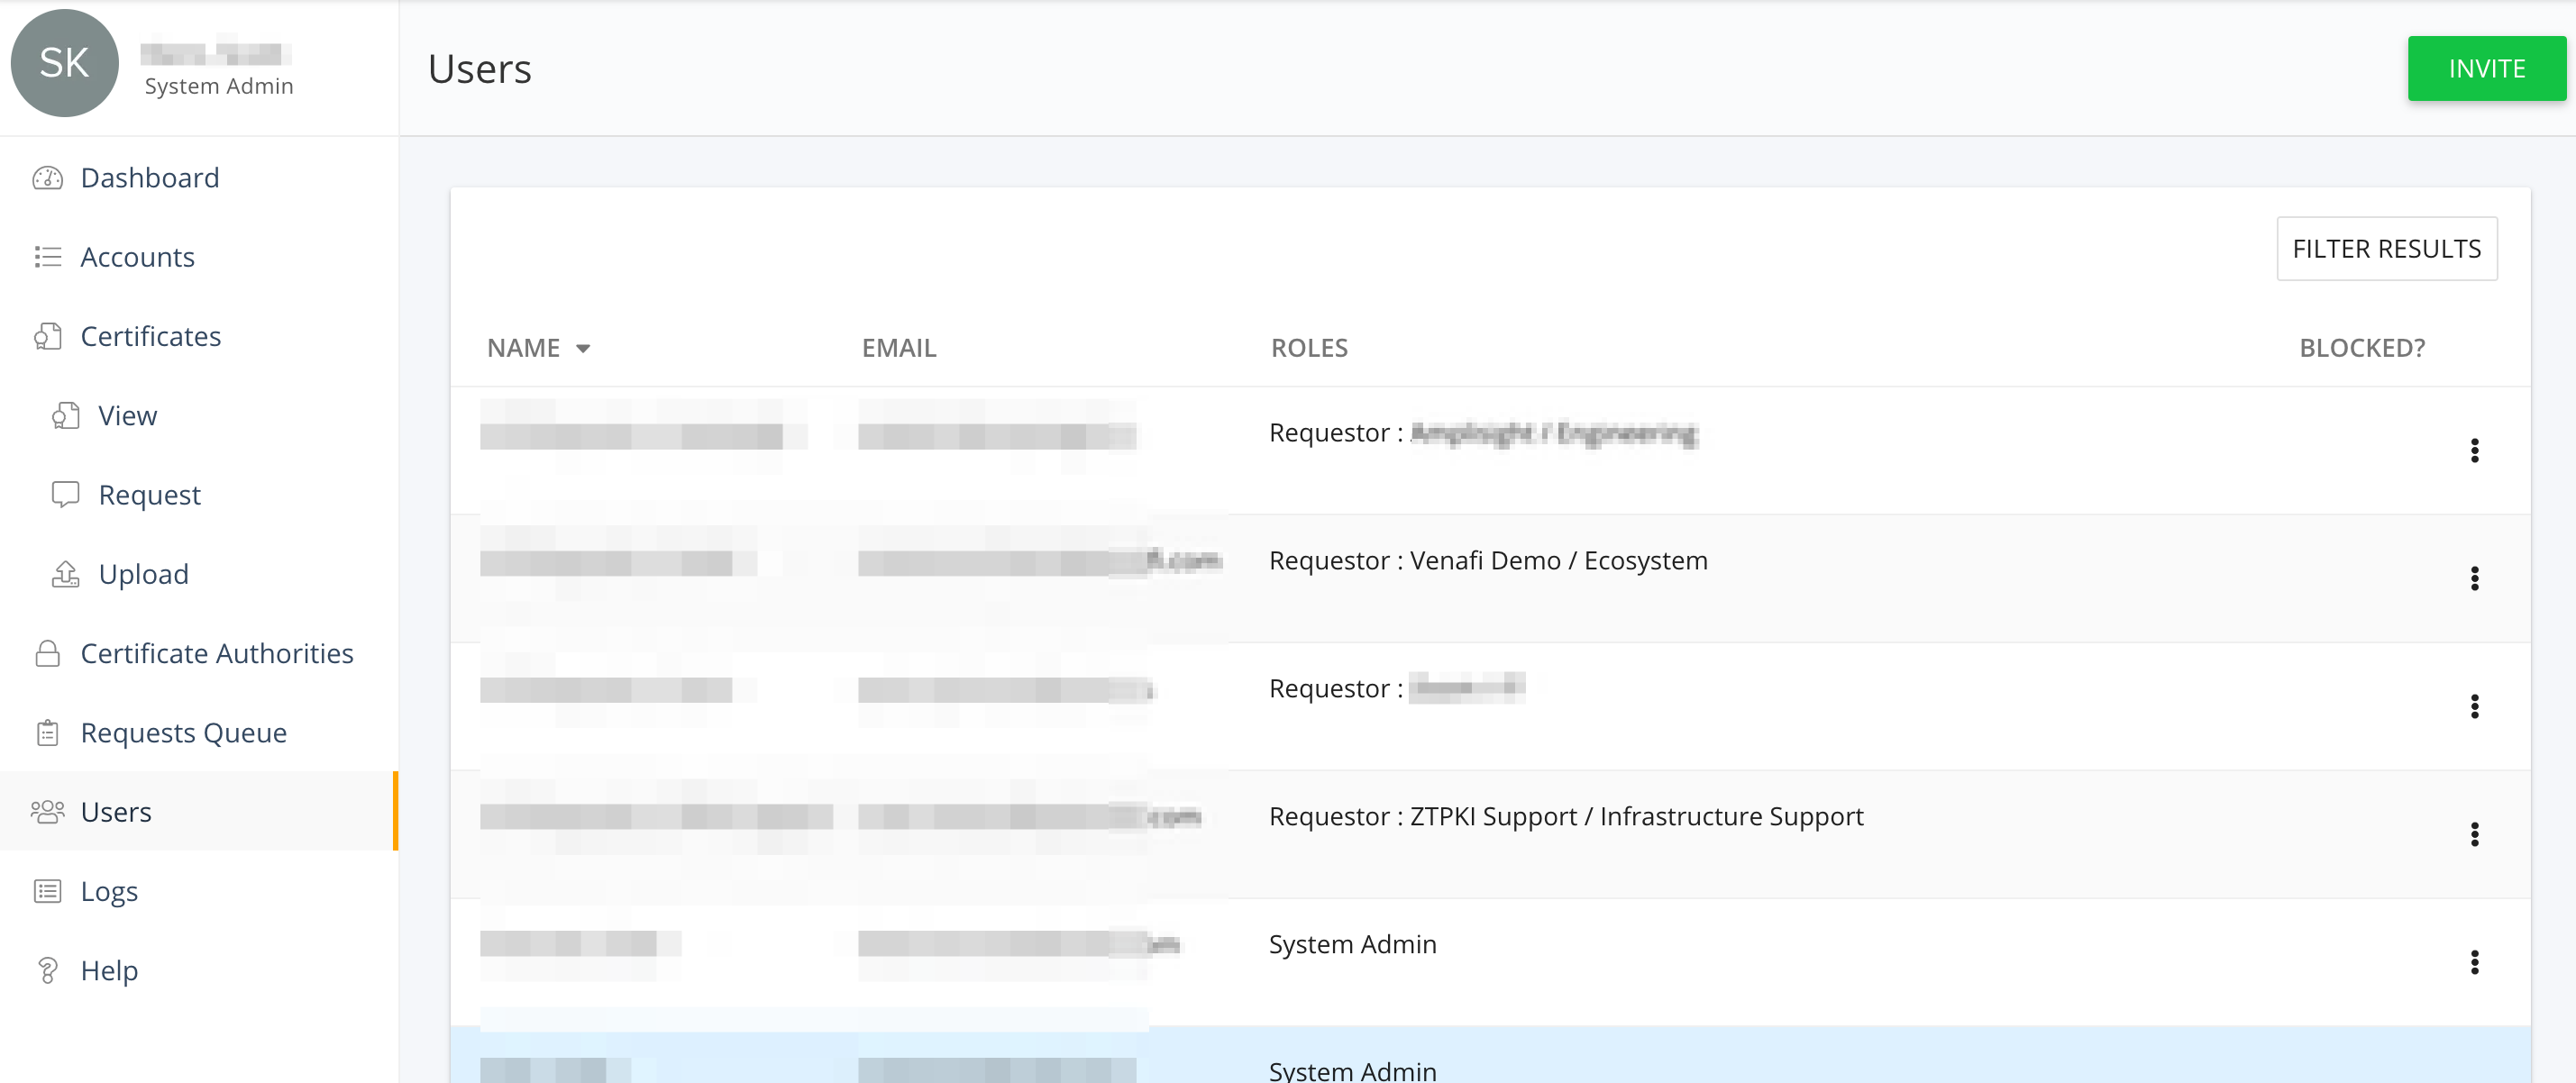The height and width of the screenshot is (1083, 2576).
Task: Open the Logs page
Action: click(199, 890)
